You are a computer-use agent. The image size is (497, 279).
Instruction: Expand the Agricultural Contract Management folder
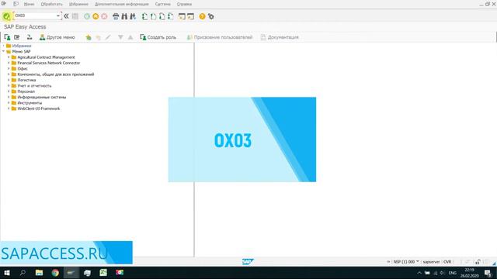click(x=9, y=57)
